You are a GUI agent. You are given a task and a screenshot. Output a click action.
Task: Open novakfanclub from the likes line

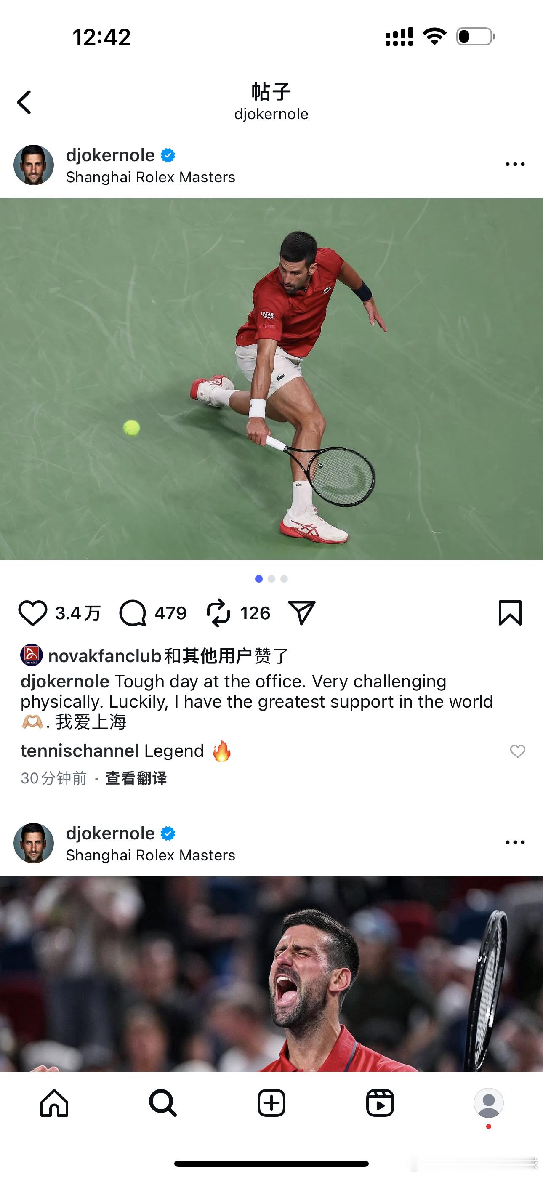point(105,656)
